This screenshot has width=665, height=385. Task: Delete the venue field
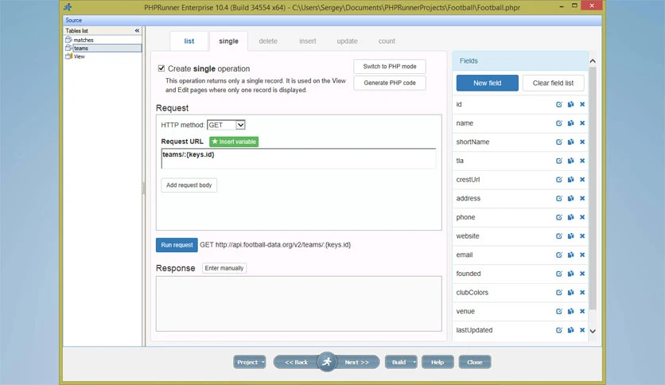tap(582, 311)
